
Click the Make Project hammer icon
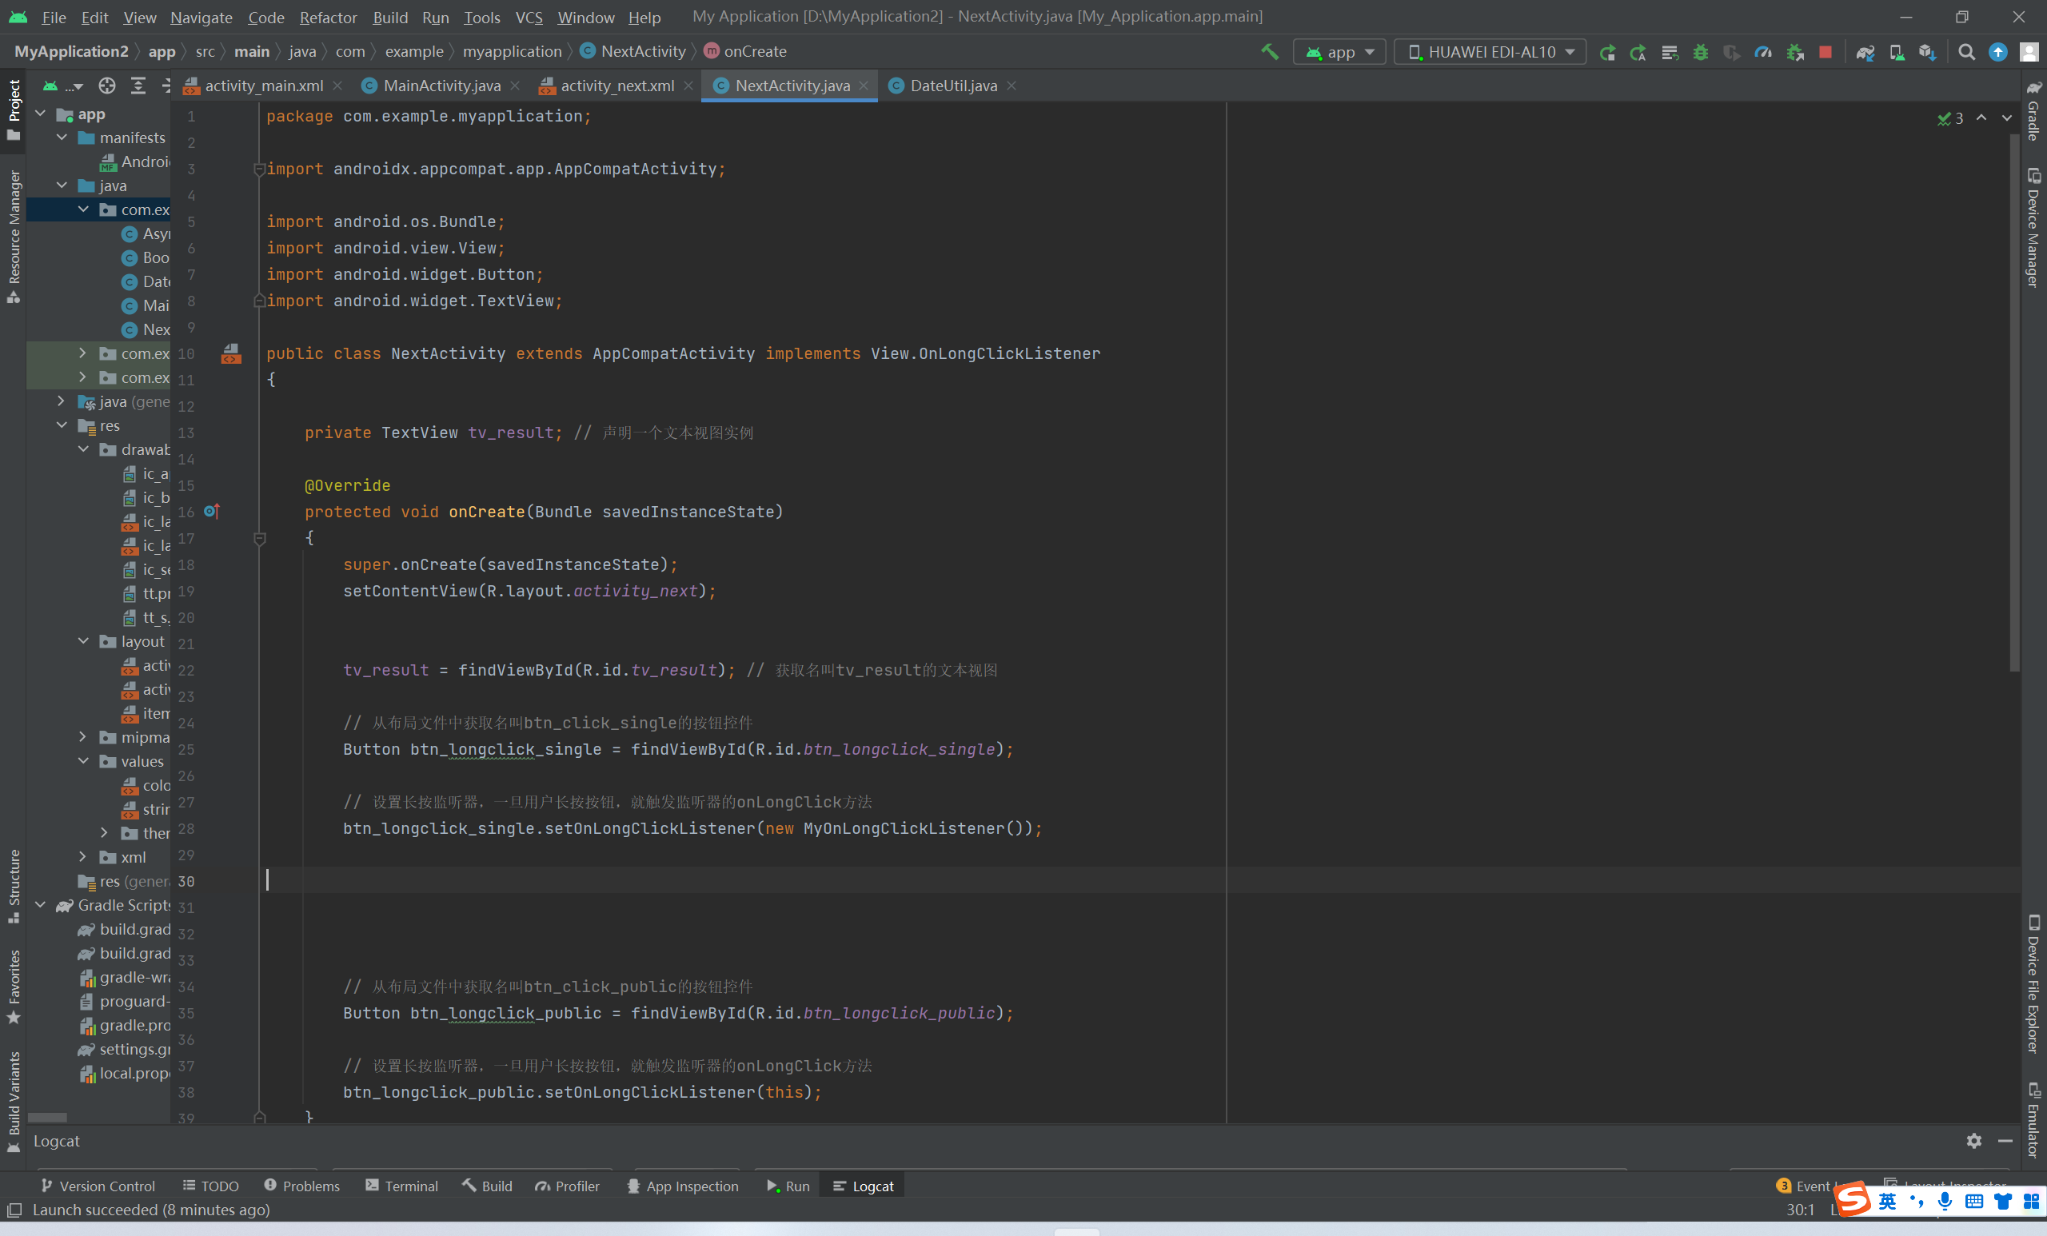click(x=1270, y=51)
